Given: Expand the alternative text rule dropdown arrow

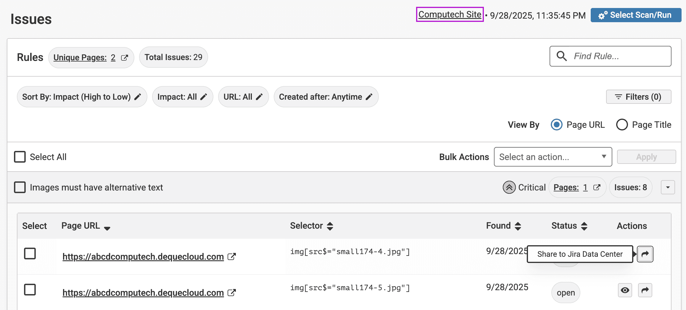Looking at the screenshot, I should click(x=668, y=188).
